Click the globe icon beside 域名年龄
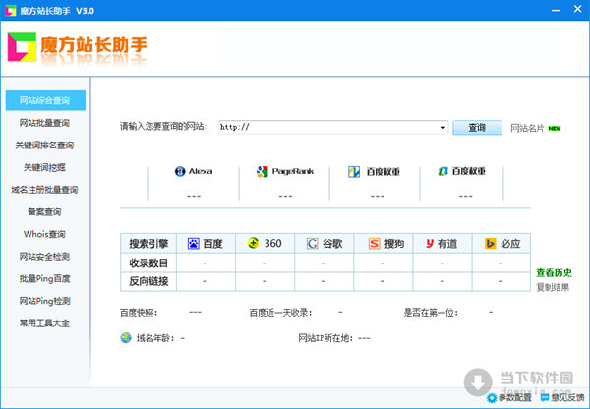 pos(126,338)
